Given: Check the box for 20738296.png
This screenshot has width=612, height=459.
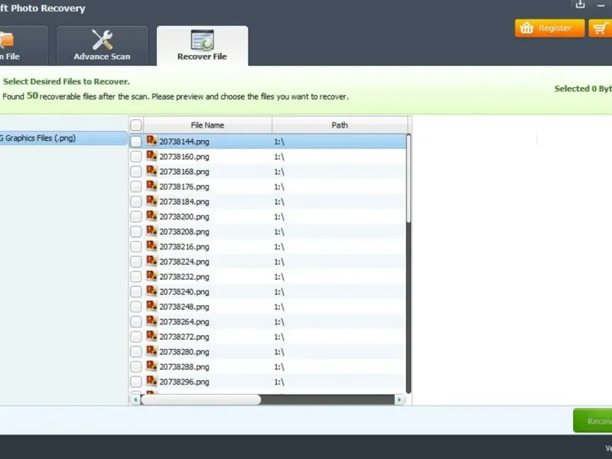Looking at the screenshot, I should [136, 382].
